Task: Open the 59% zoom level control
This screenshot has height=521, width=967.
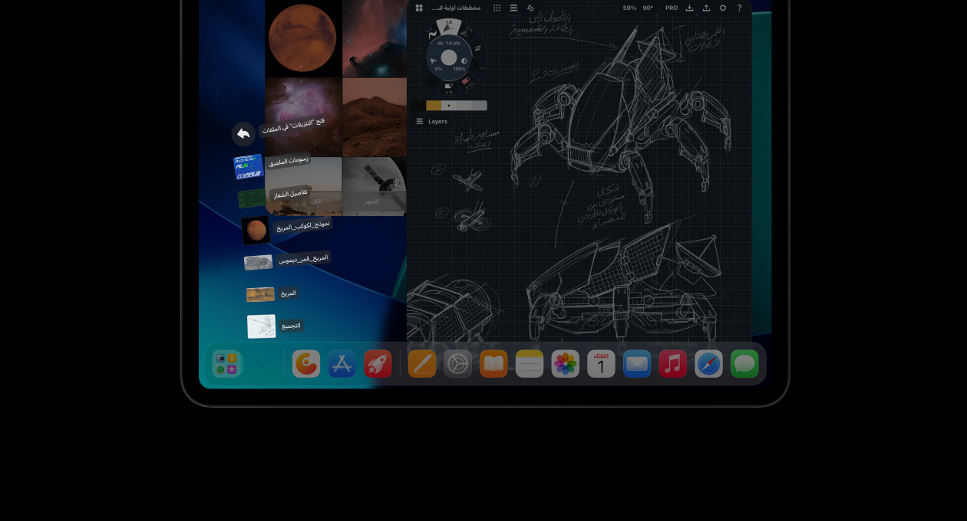Action: coord(629,8)
